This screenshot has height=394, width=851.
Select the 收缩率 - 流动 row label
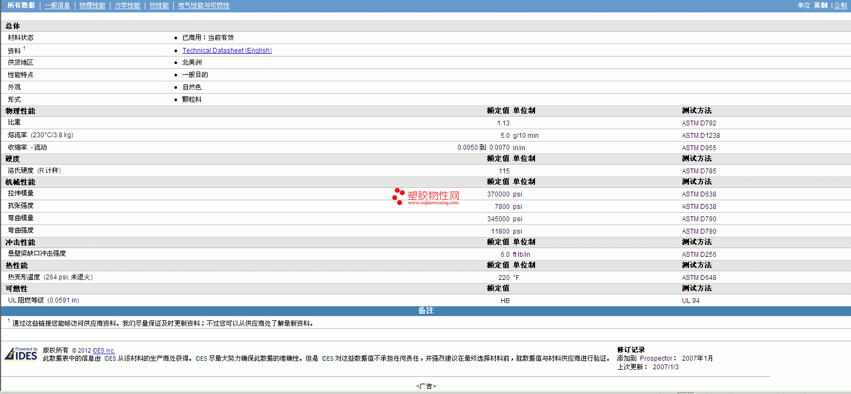(27, 147)
